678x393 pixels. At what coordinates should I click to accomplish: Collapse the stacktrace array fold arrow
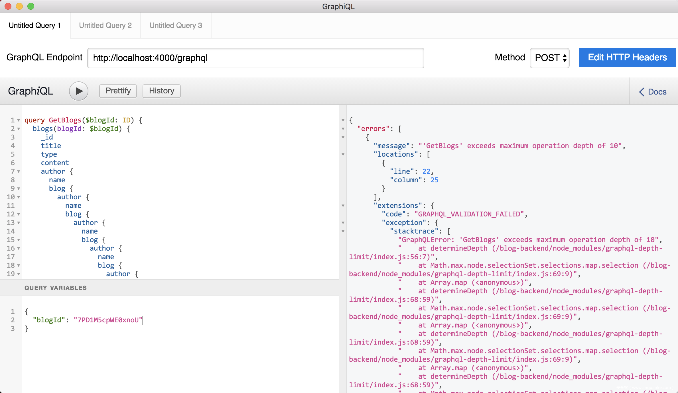pos(343,232)
